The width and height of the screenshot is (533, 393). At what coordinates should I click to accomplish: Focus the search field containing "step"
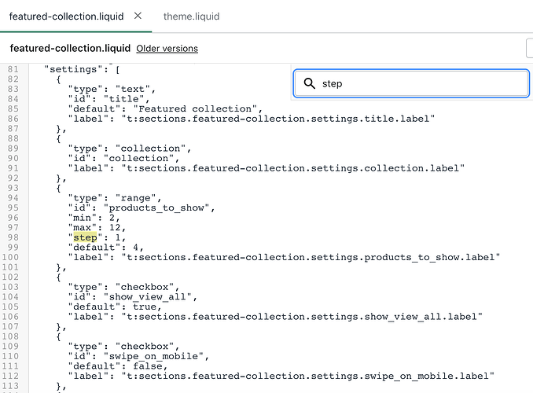[x=417, y=83]
